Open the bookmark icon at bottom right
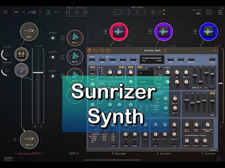The width and height of the screenshot is (225, 168). pos(218,159)
